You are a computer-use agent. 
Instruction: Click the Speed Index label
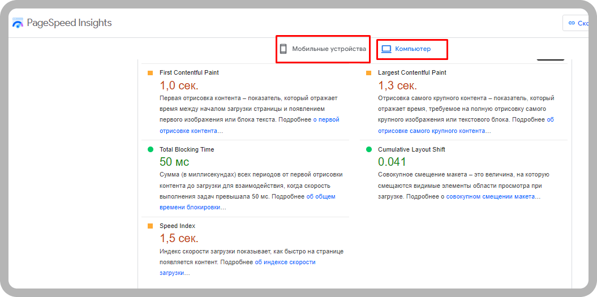[x=178, y=226]
